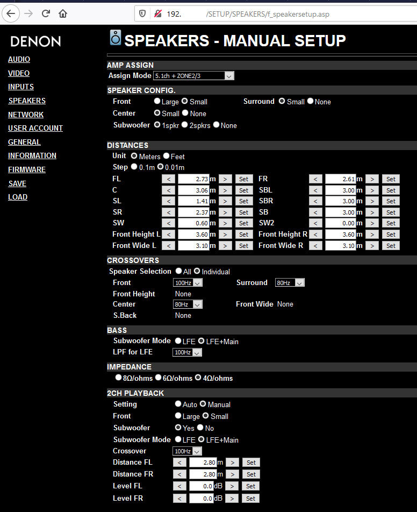The image size is (417, 512).
Task: Click the browser forward arrow
Action: 28,14
